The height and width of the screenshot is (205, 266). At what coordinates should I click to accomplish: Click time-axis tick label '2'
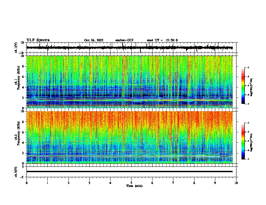tap(69, 183)
